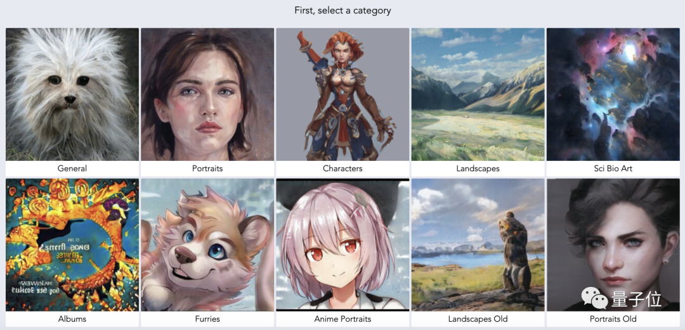Pick the pink-haired Anime Portraits image
Screen dimensions: 685x330
click(342, 245)
